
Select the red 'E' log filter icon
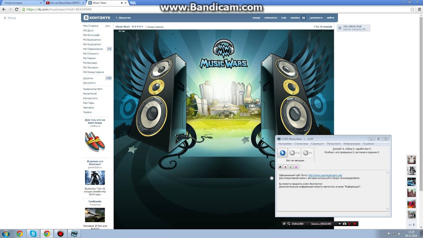click(x=286, y=167)
